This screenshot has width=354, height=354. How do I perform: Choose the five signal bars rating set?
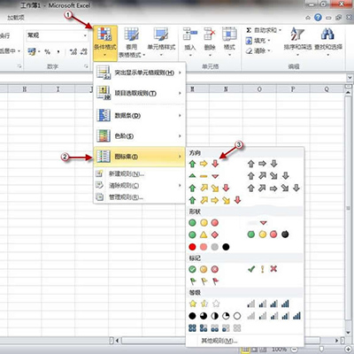coord(273,316)
